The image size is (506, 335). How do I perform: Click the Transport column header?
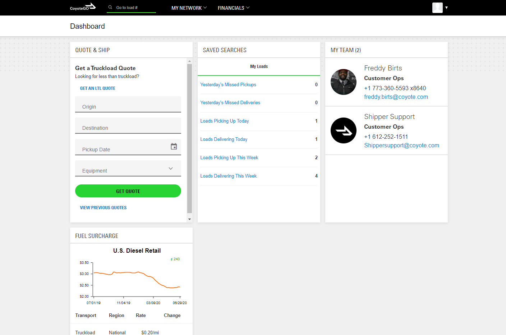[x=86, y=316]
